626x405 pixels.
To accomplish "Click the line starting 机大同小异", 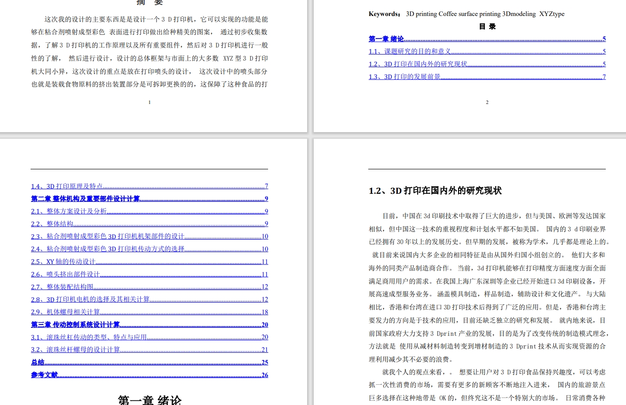I will [150, 71].
